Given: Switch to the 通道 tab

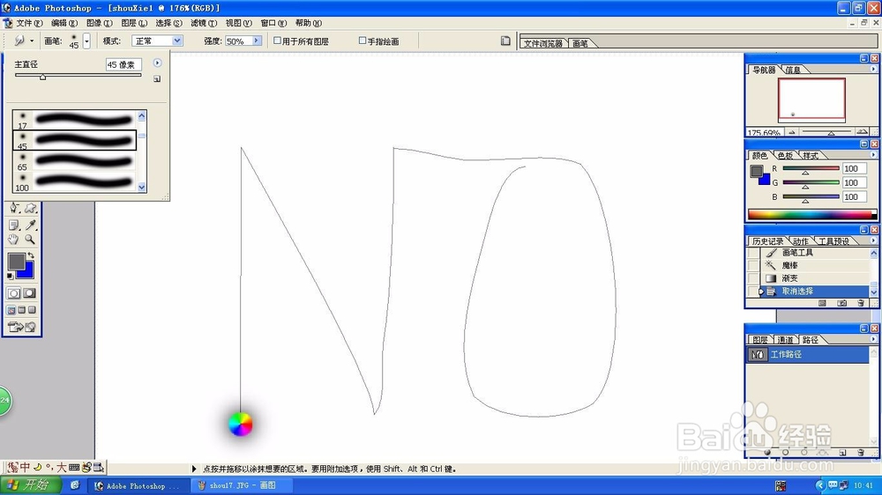Looking at the screenshot, I should click(785, 340).
